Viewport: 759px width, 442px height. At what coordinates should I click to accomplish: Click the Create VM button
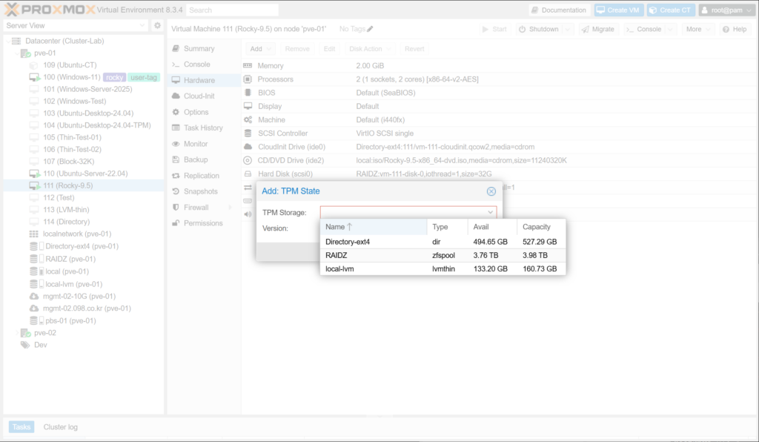[617, 10]
